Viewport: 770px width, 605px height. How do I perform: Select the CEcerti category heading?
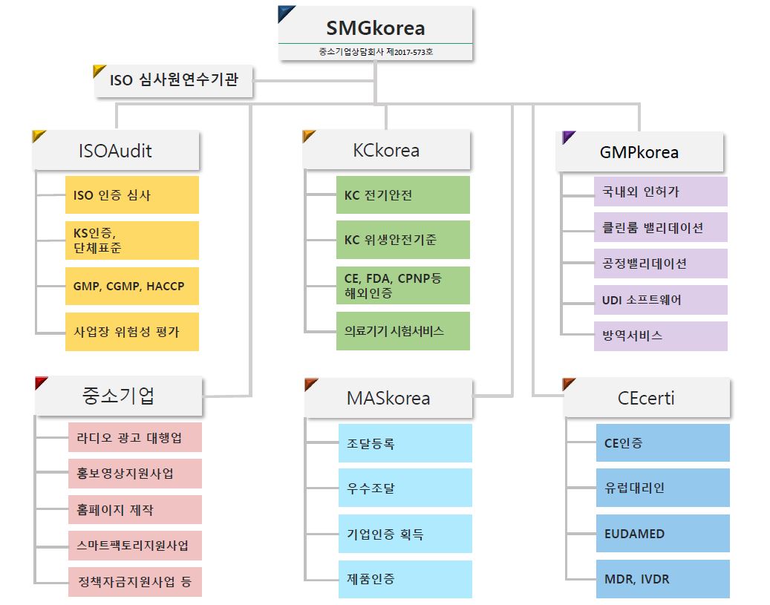pyautogui.click(x=646, y=397)
